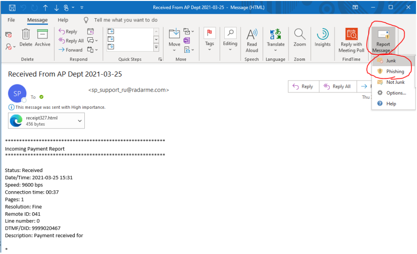Click Reply All in the ribbon
Screen dimensions: 417x254
[x=71, y=41]
